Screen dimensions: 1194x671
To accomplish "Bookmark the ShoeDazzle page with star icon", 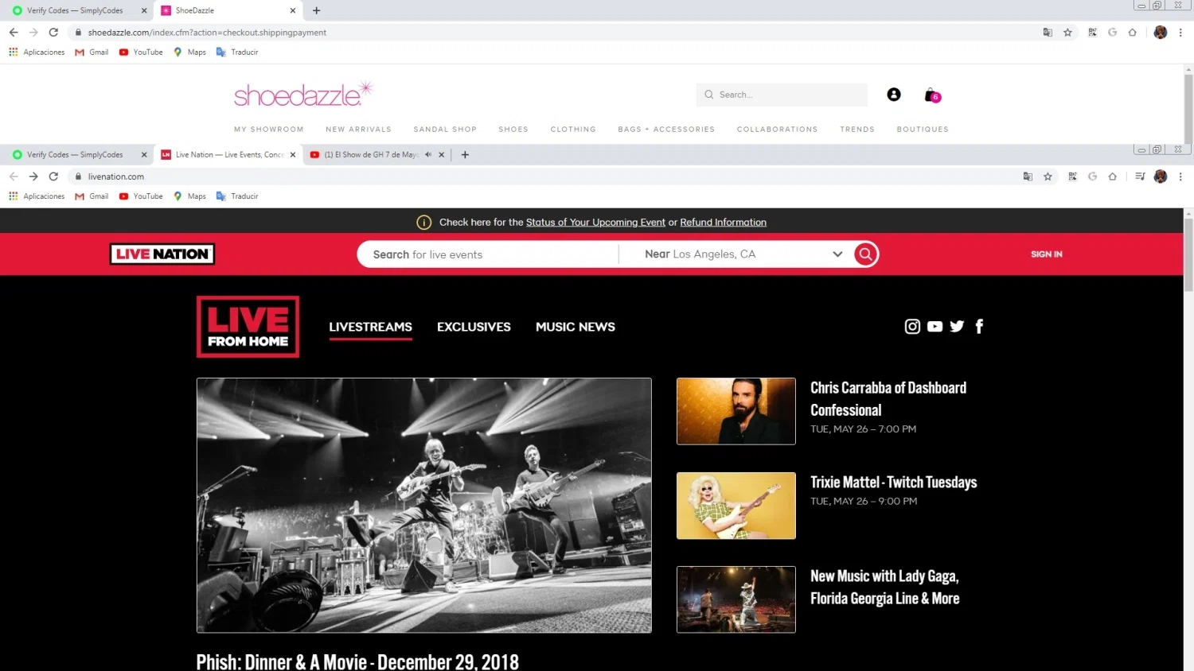I will 1067,33.
